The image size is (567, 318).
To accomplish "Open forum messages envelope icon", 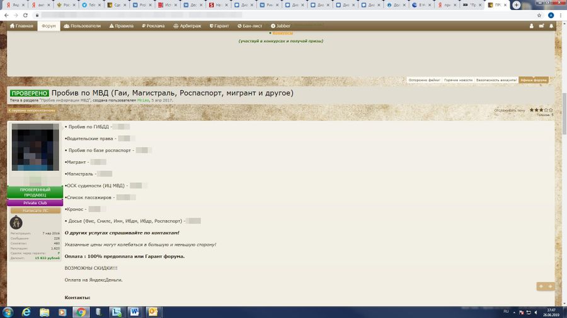I will 541,26.
